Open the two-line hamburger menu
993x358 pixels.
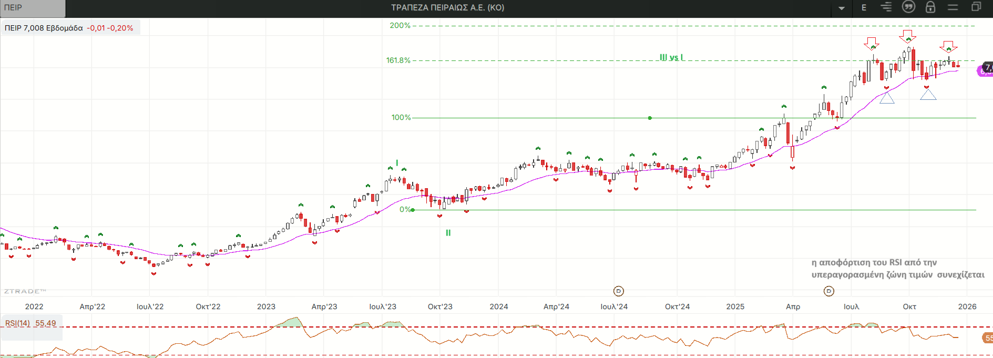[953, 7]
